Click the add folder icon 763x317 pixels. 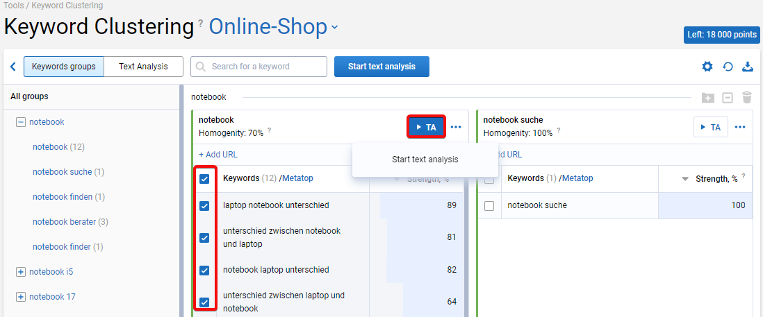pos(707,98)
